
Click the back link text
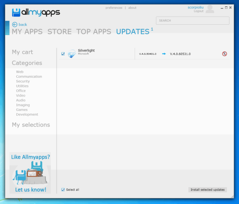click(23, 25)
